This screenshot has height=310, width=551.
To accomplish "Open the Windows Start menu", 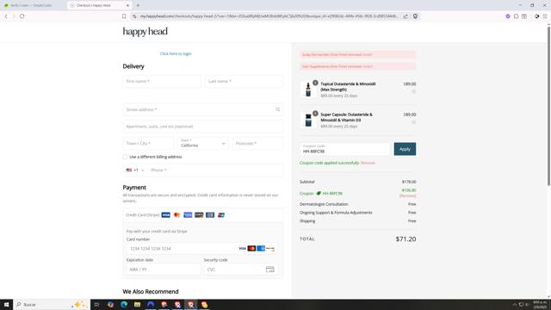I will pyautogui.click(x=6, y=304).
